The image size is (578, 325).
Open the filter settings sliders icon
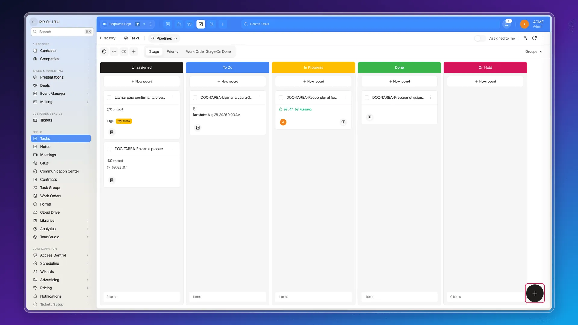coord(525,38)
